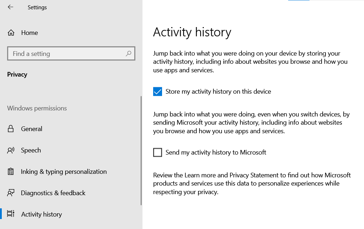This screenshot has width=364, height=229.
Task: Click the Settings window title text
Action: click(37, 7)
